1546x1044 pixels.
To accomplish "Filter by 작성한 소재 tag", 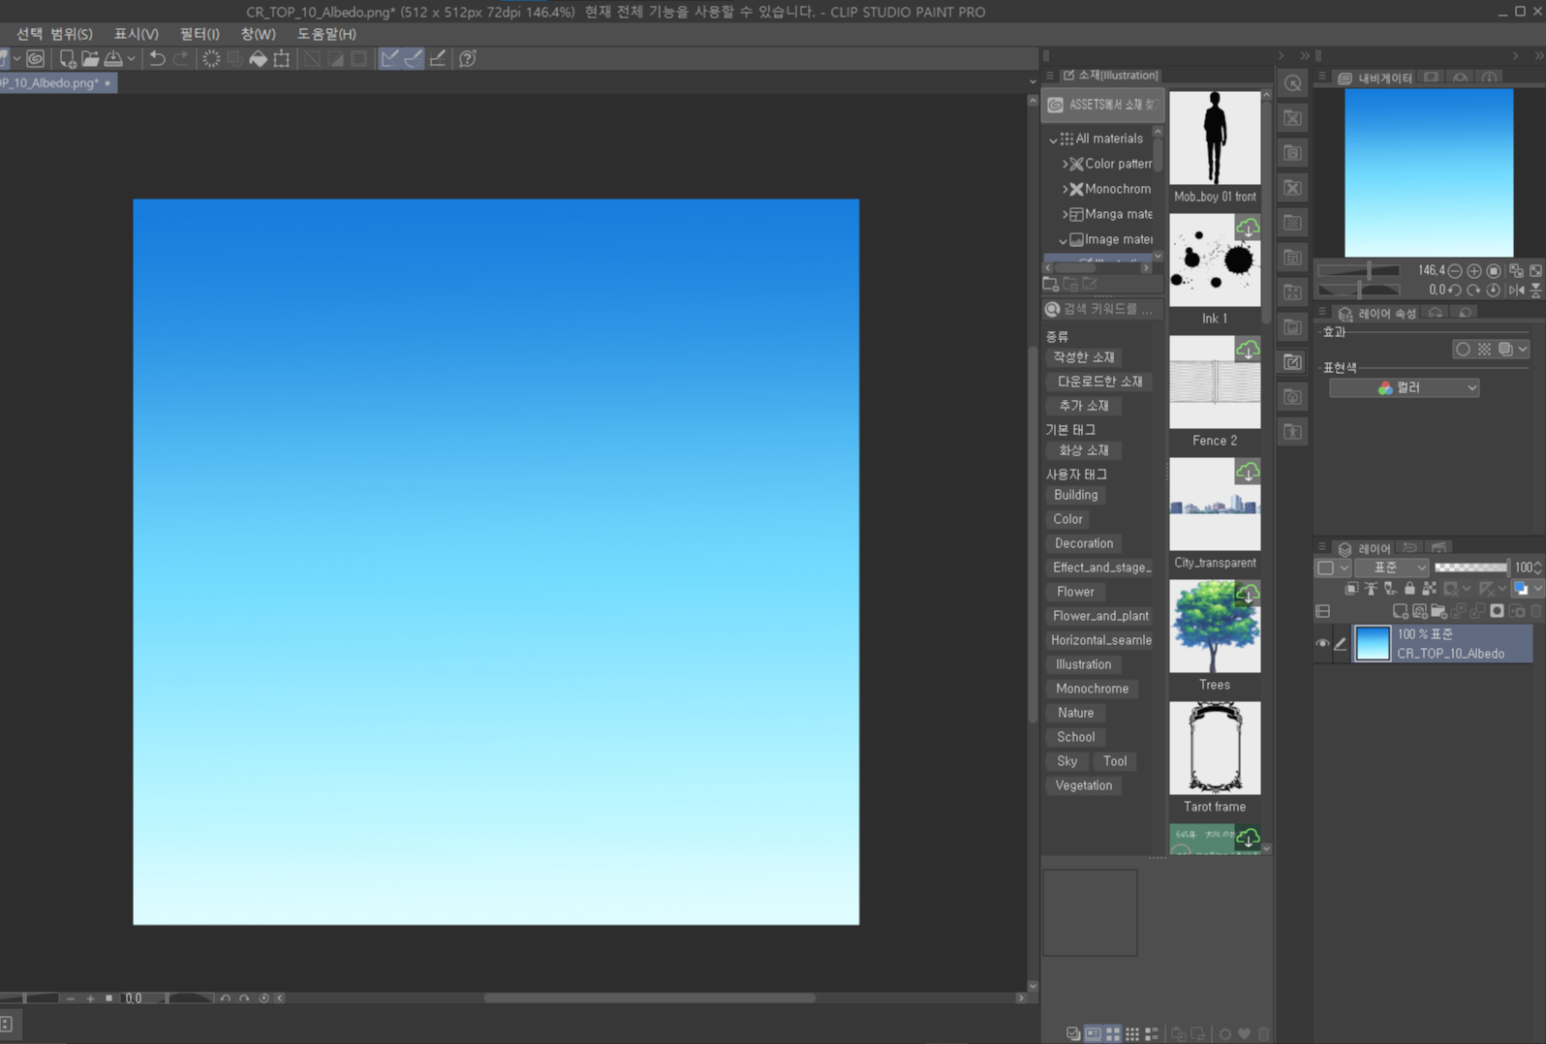I will [1083, 357].
